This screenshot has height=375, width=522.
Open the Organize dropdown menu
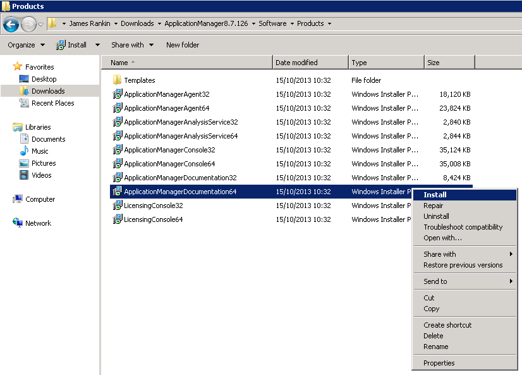27,45
